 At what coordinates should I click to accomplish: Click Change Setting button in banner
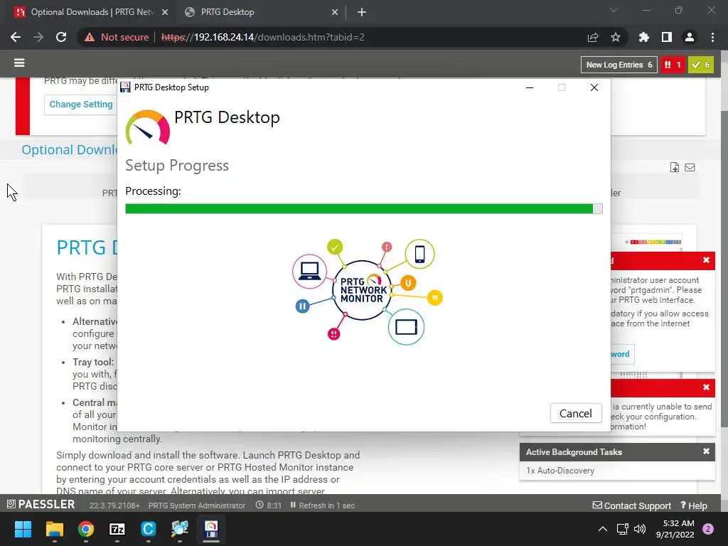point(81,104)
